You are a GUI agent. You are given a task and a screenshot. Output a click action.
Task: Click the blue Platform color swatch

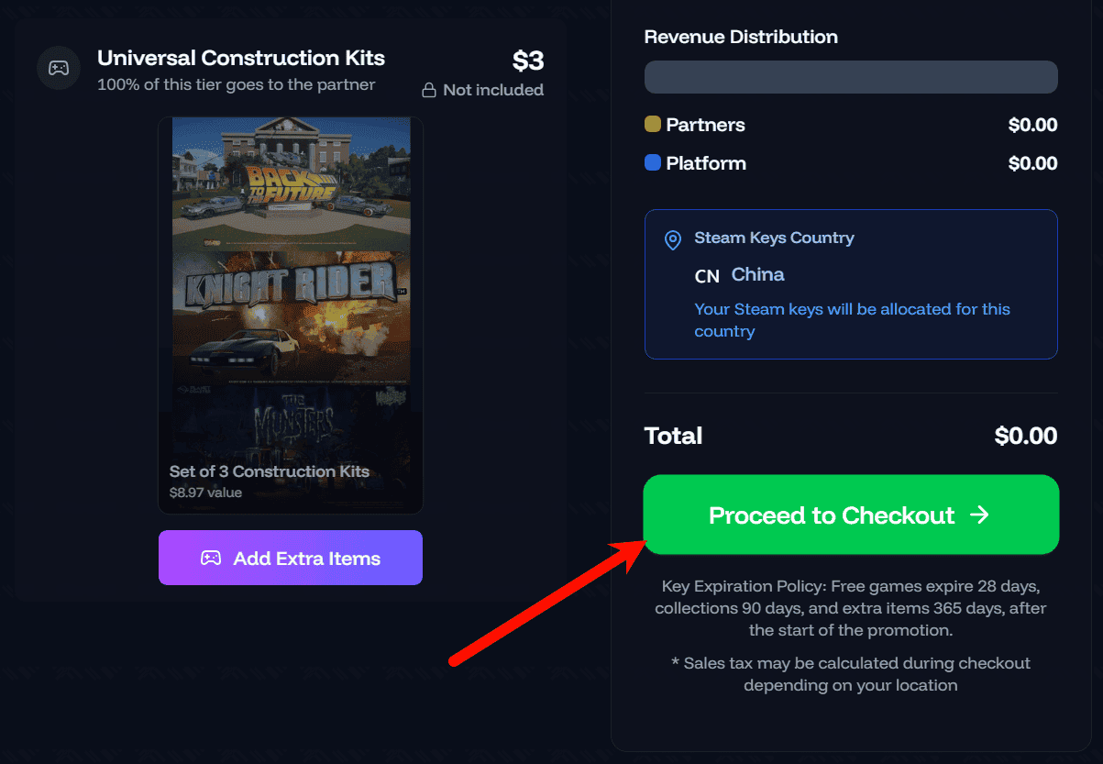[x=653, y=162]
